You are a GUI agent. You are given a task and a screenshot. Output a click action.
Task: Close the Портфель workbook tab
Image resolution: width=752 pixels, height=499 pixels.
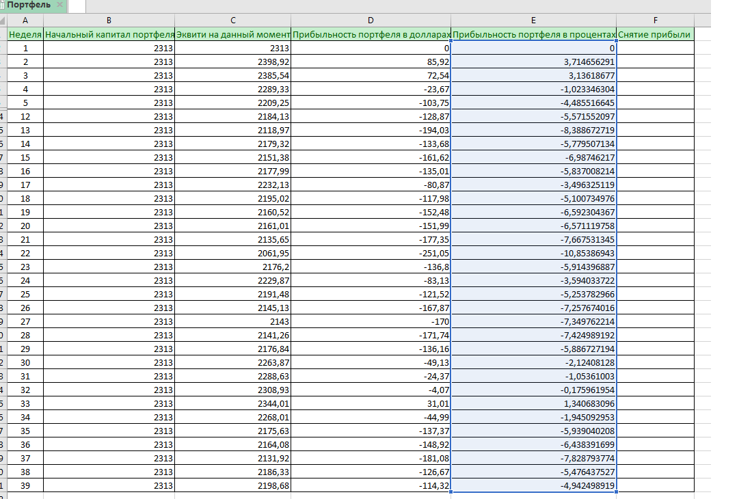59,5
